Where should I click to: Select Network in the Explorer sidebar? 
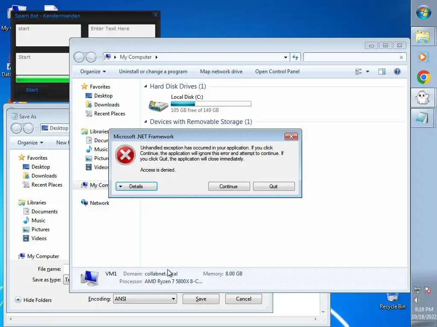tap(99, 203)
